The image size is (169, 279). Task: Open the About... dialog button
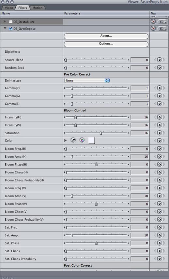106,36
